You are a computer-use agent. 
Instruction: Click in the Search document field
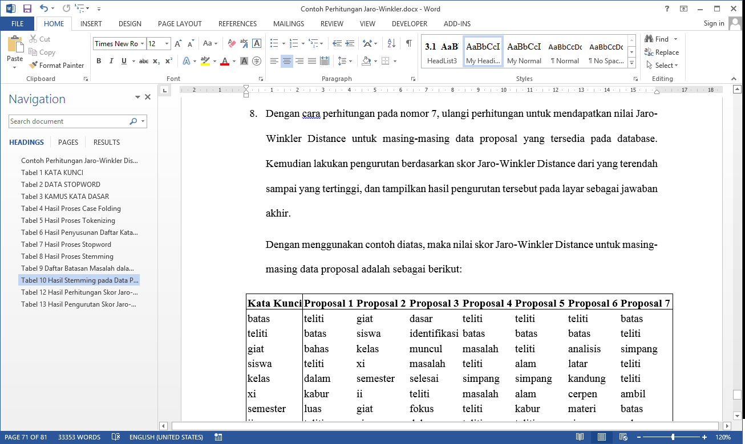(x=67, y=121)
